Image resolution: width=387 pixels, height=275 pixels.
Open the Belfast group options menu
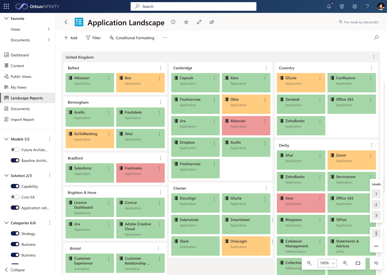[x=160, y=68]
